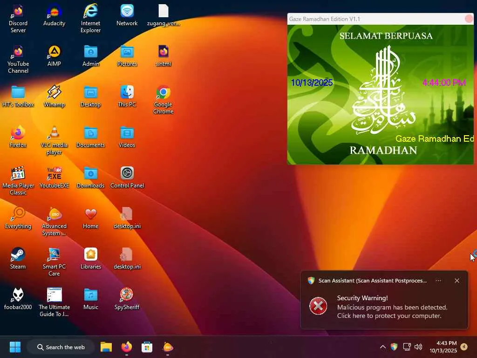Open the Home heart icon
The height and width of the screenshot is (358, 477).
pos(90,218)
